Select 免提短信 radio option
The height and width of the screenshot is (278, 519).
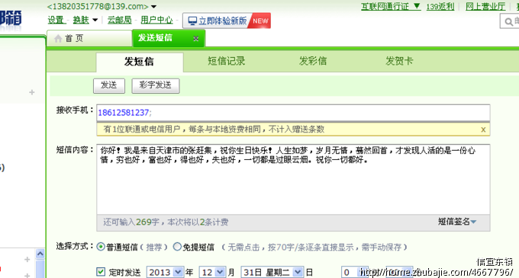click(x=177, y=247)
